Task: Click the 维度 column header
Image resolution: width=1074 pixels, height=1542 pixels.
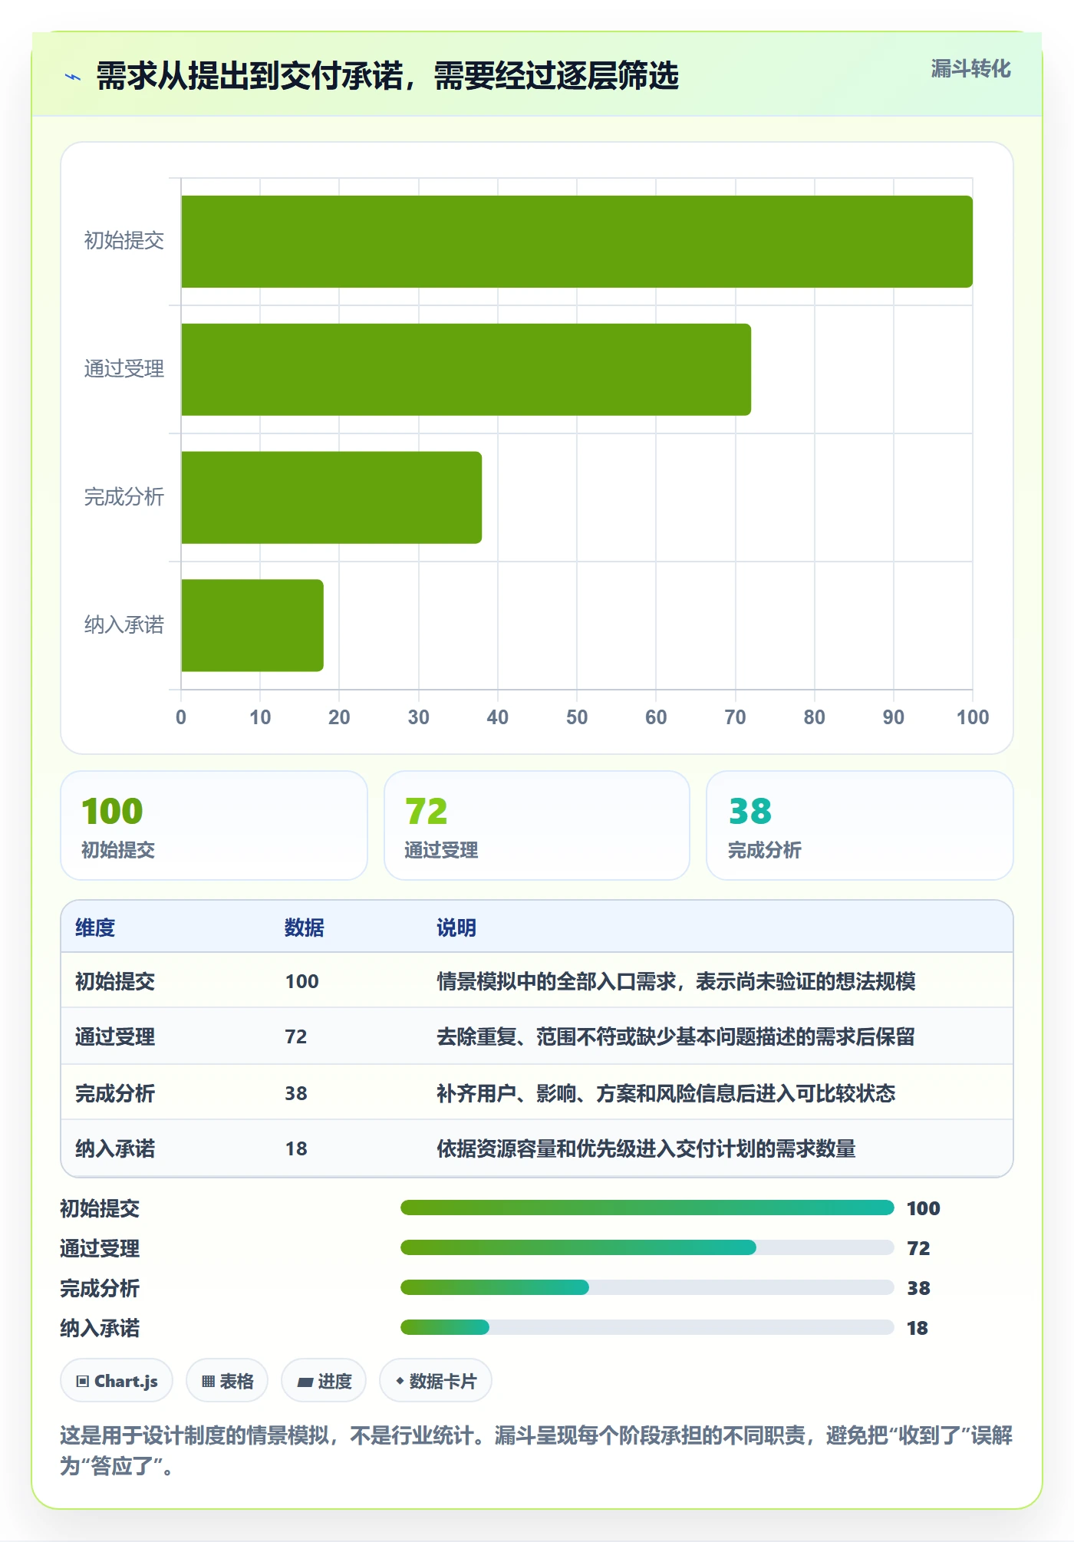Action: [95, 928]
